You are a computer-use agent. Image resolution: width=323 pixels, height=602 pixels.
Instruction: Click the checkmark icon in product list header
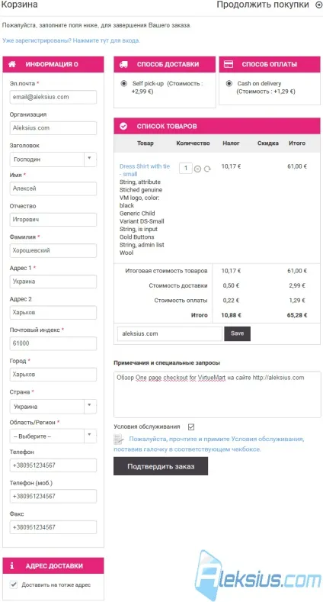[x=123, y=126]
